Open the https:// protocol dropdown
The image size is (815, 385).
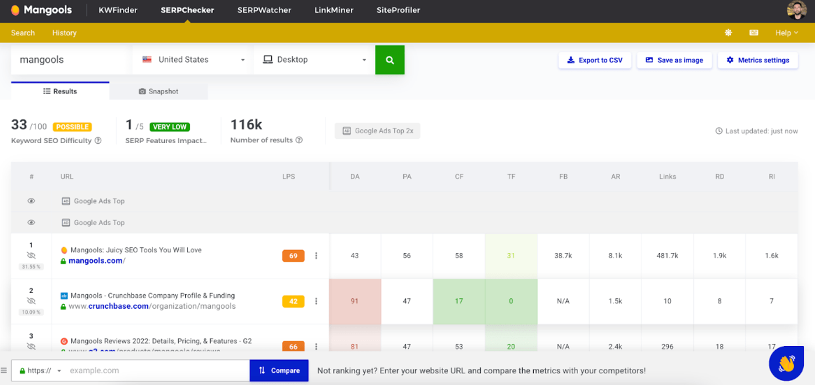point(40,370)
